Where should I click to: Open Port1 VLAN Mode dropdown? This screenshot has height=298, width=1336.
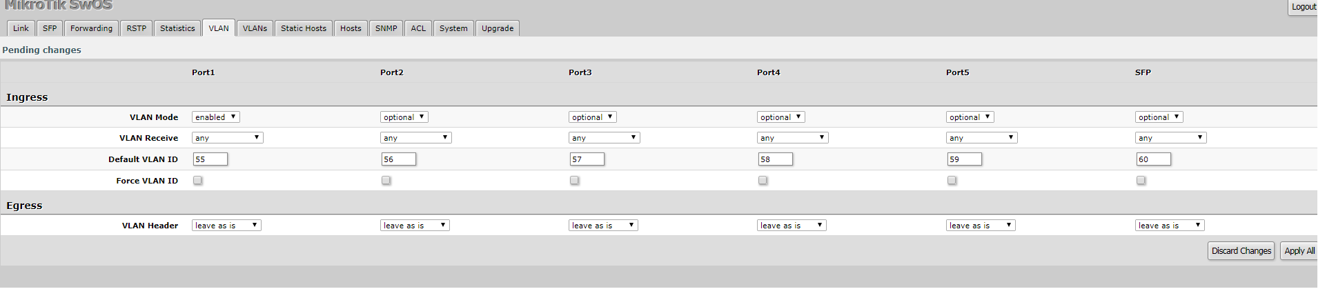tap(216, 117)
